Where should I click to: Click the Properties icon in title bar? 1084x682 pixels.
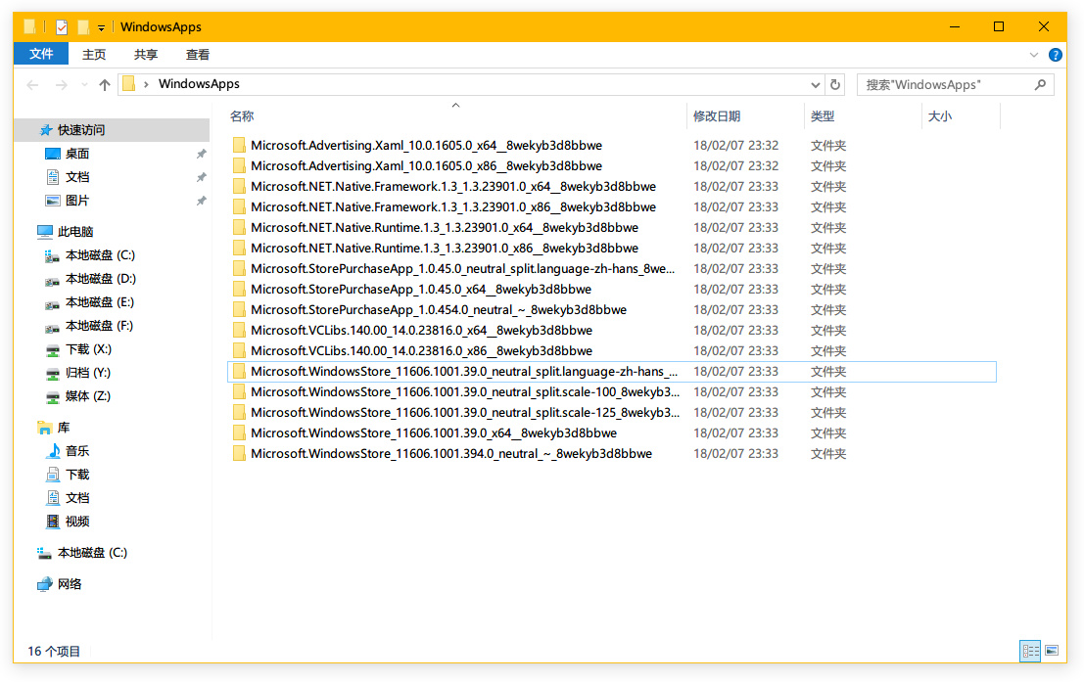[x=62, y=27]
